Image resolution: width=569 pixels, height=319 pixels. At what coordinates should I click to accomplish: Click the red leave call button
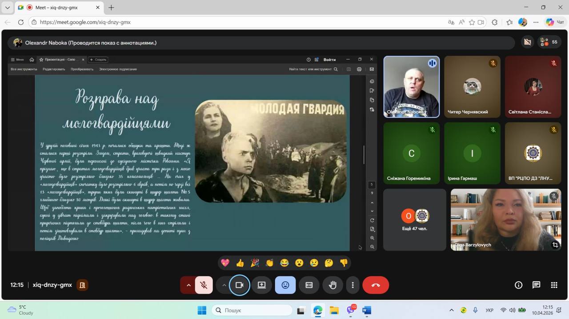376,285
